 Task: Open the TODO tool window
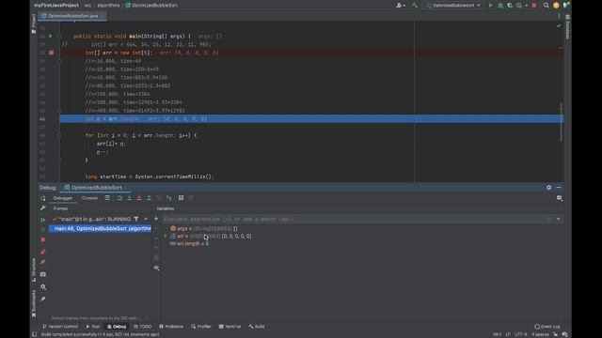[143, 327]
